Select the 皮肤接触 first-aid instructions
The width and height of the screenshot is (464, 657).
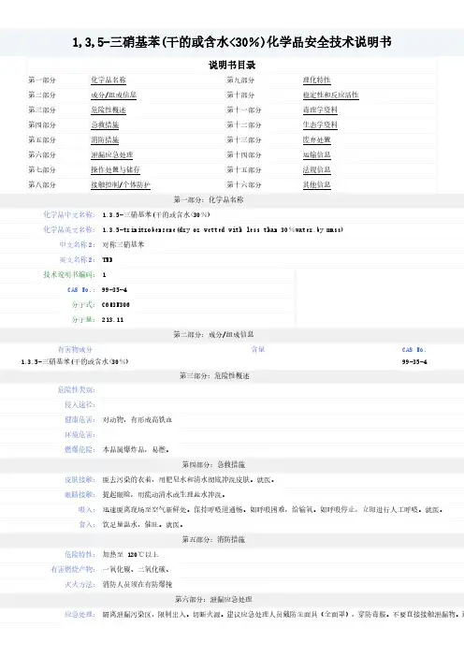(188, 480)
